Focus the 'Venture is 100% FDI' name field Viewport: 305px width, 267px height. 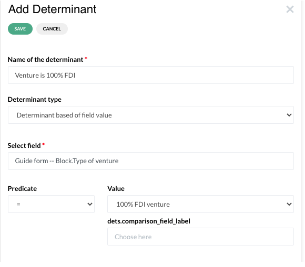coord(151,75)
